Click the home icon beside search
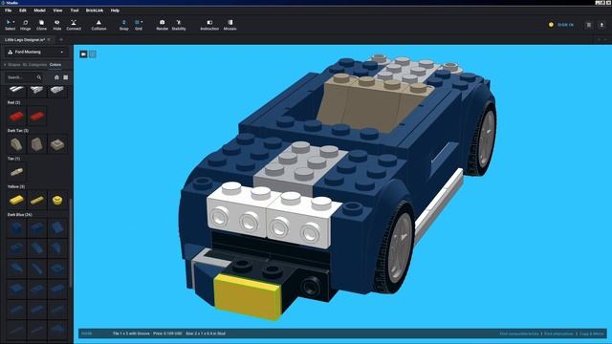The height and width of the screenshot is (344, 612). click(x=56, y=77)
